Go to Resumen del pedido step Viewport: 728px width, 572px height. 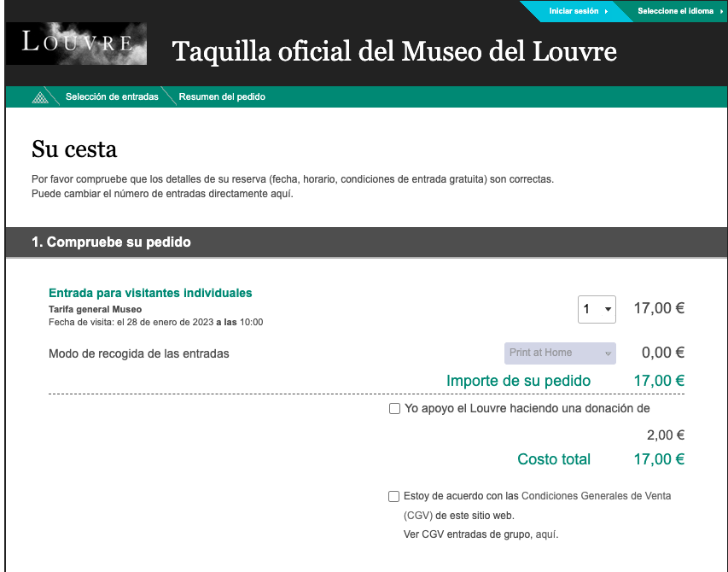[x=222, y=97]
